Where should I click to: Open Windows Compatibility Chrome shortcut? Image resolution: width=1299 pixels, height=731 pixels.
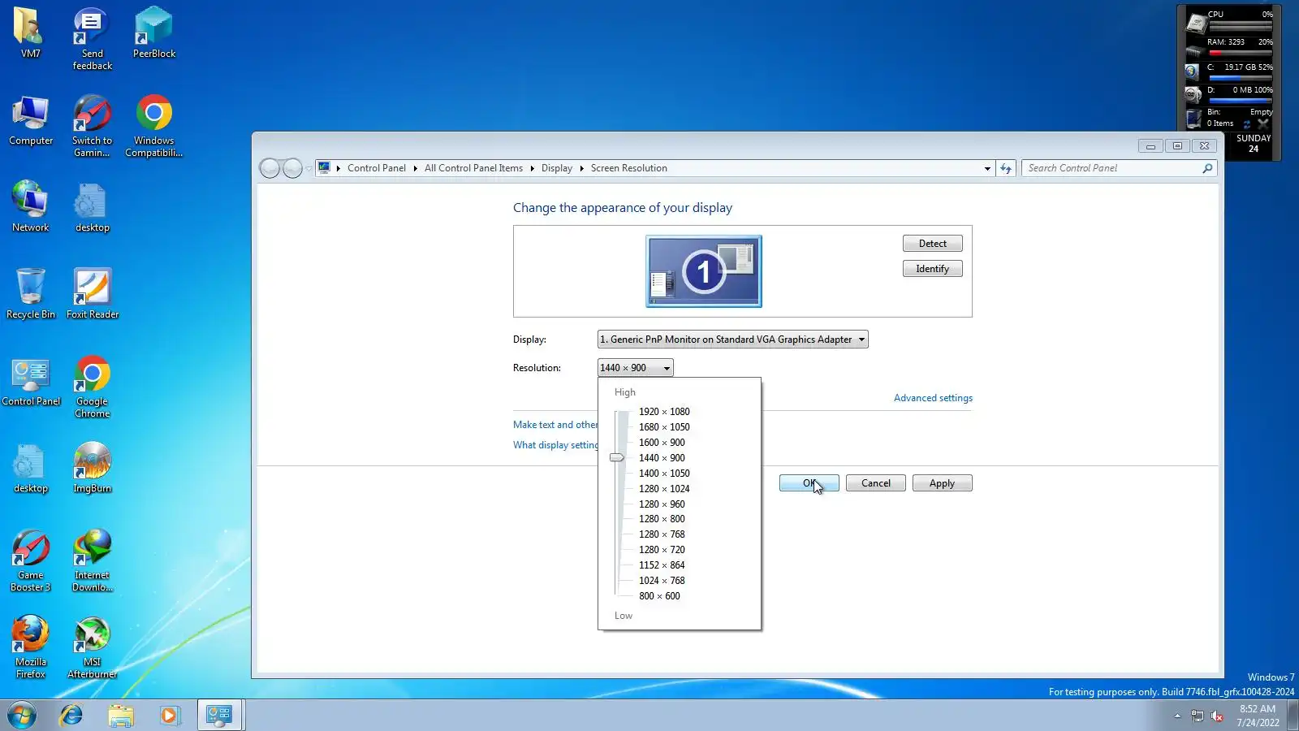coord(153,126)
